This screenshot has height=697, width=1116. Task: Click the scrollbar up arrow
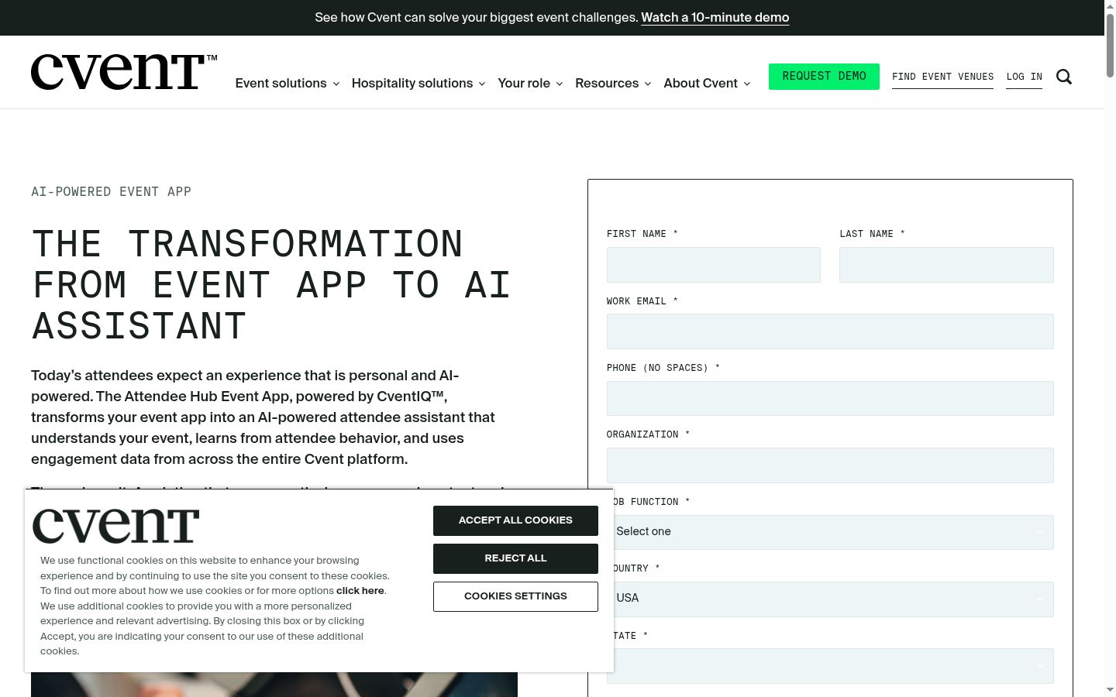(1110, 5)
